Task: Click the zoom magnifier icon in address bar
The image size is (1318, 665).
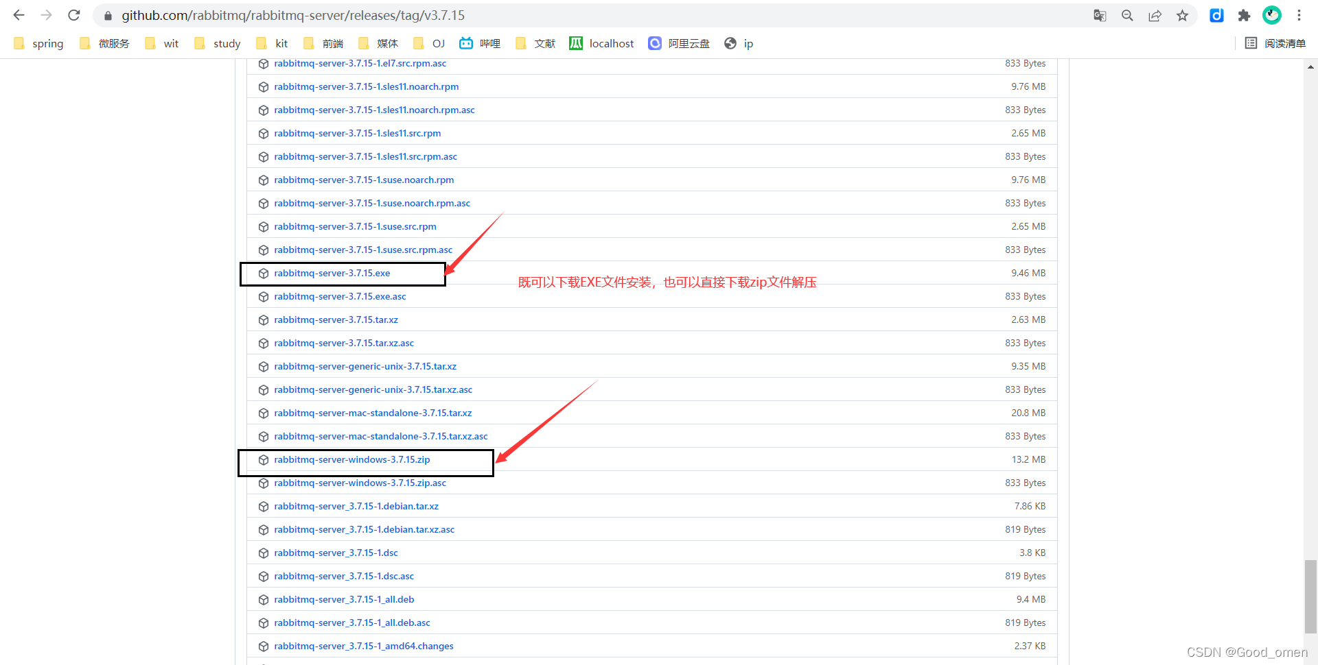Action: pos(1127,15)
